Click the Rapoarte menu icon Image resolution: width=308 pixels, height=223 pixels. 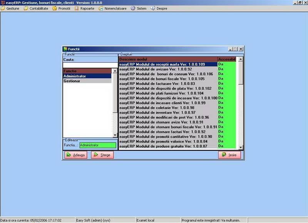(77, 8)
